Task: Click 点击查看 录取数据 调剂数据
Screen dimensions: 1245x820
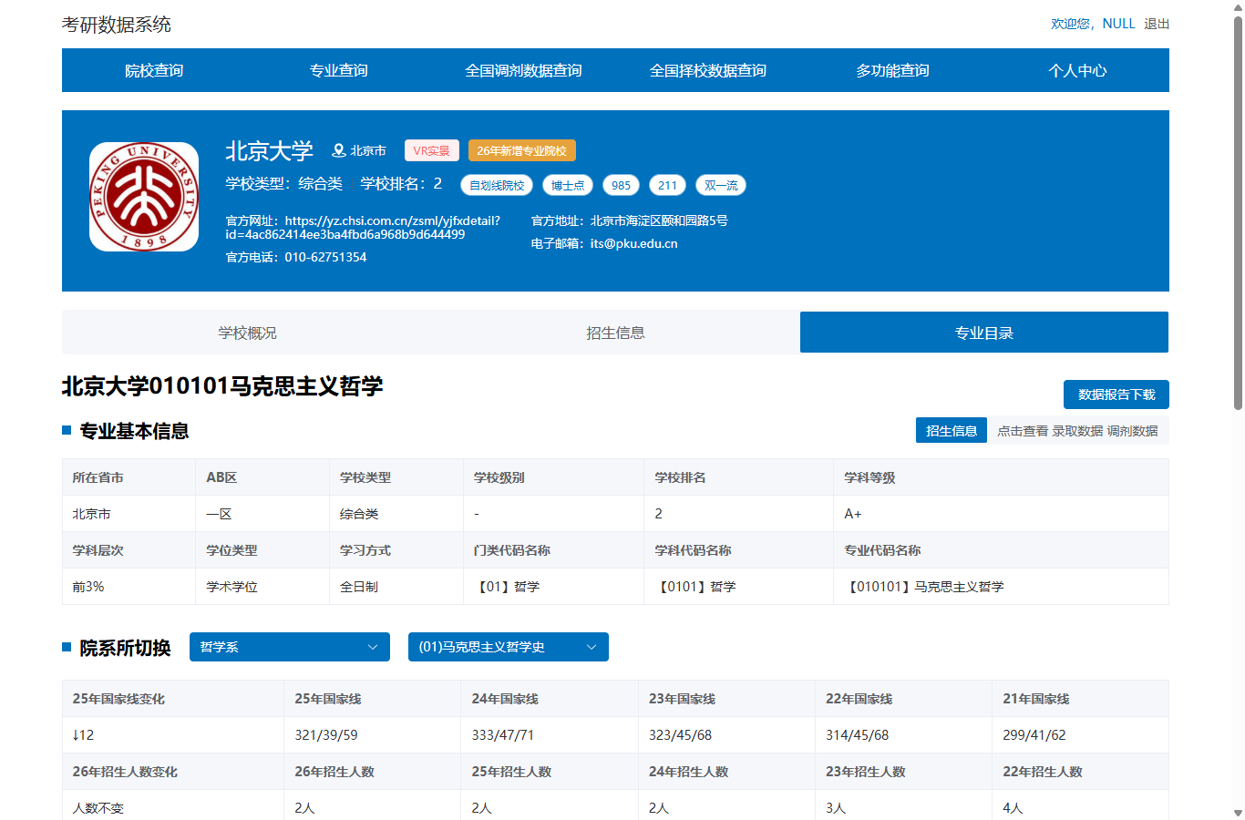Action: (1077, 431)
